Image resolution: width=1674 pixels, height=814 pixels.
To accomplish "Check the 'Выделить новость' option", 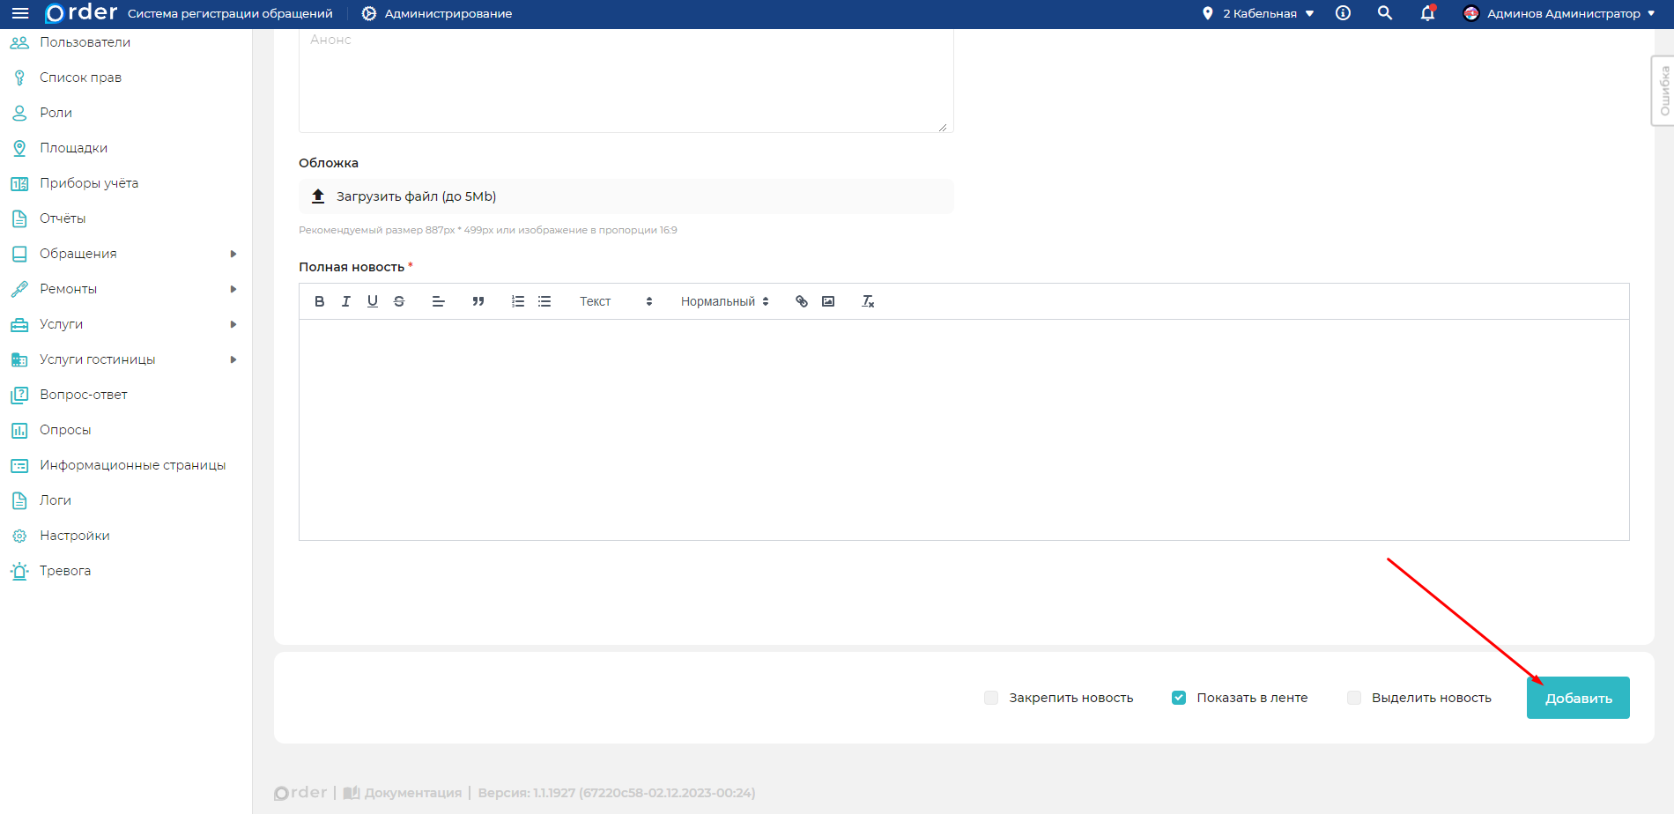I will [x=1354, y=698].
